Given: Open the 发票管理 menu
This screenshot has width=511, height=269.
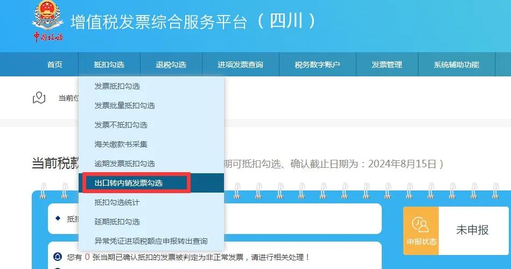Looking at the screenshot, I should [387, 65].
